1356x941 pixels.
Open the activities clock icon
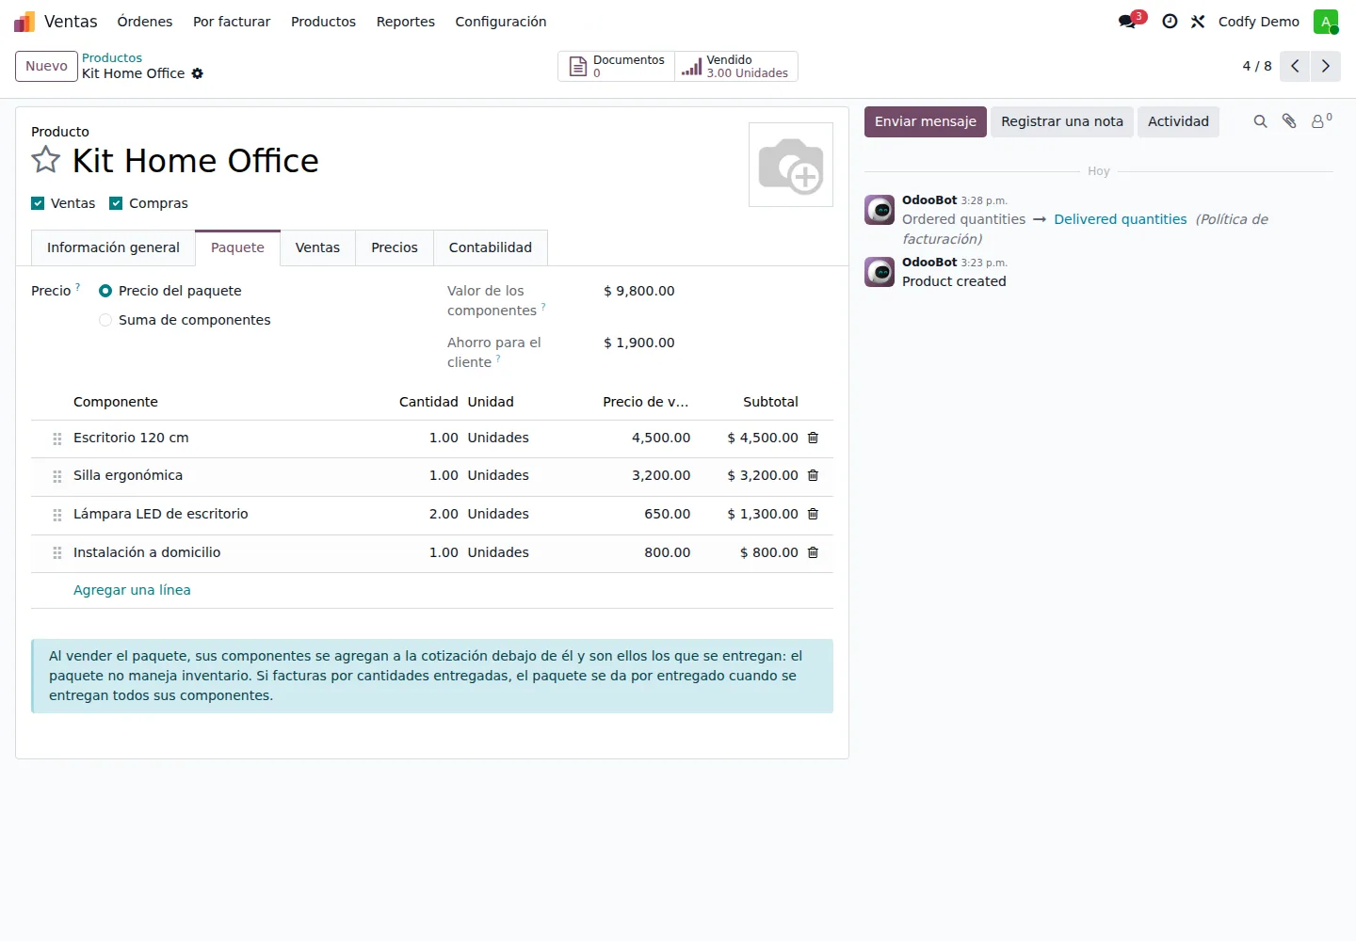point(1170,22)
